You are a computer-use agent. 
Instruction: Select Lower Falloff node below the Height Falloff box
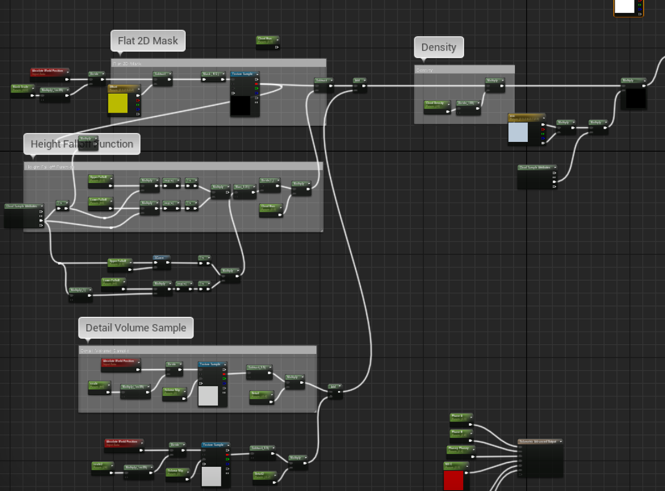pos(114,284)
